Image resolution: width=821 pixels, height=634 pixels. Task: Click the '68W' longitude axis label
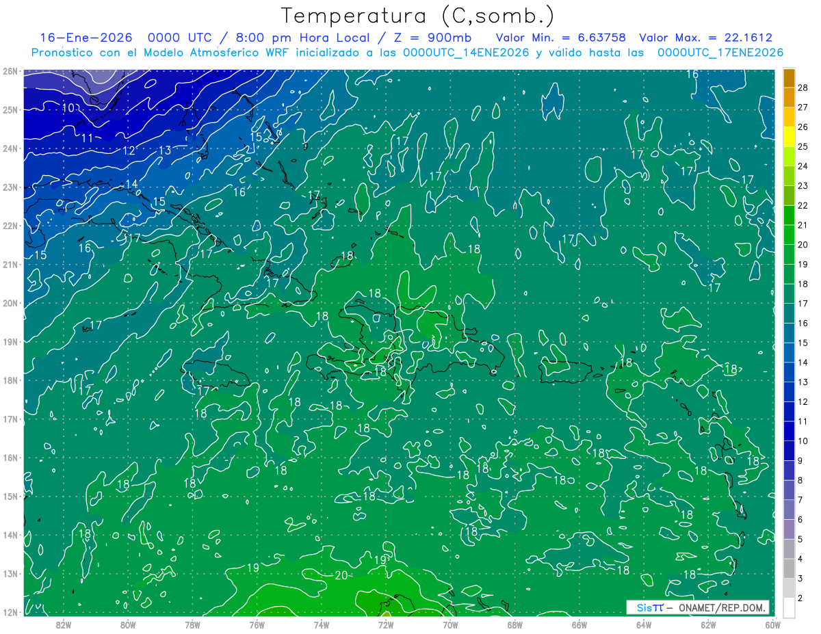coord(514,624)
